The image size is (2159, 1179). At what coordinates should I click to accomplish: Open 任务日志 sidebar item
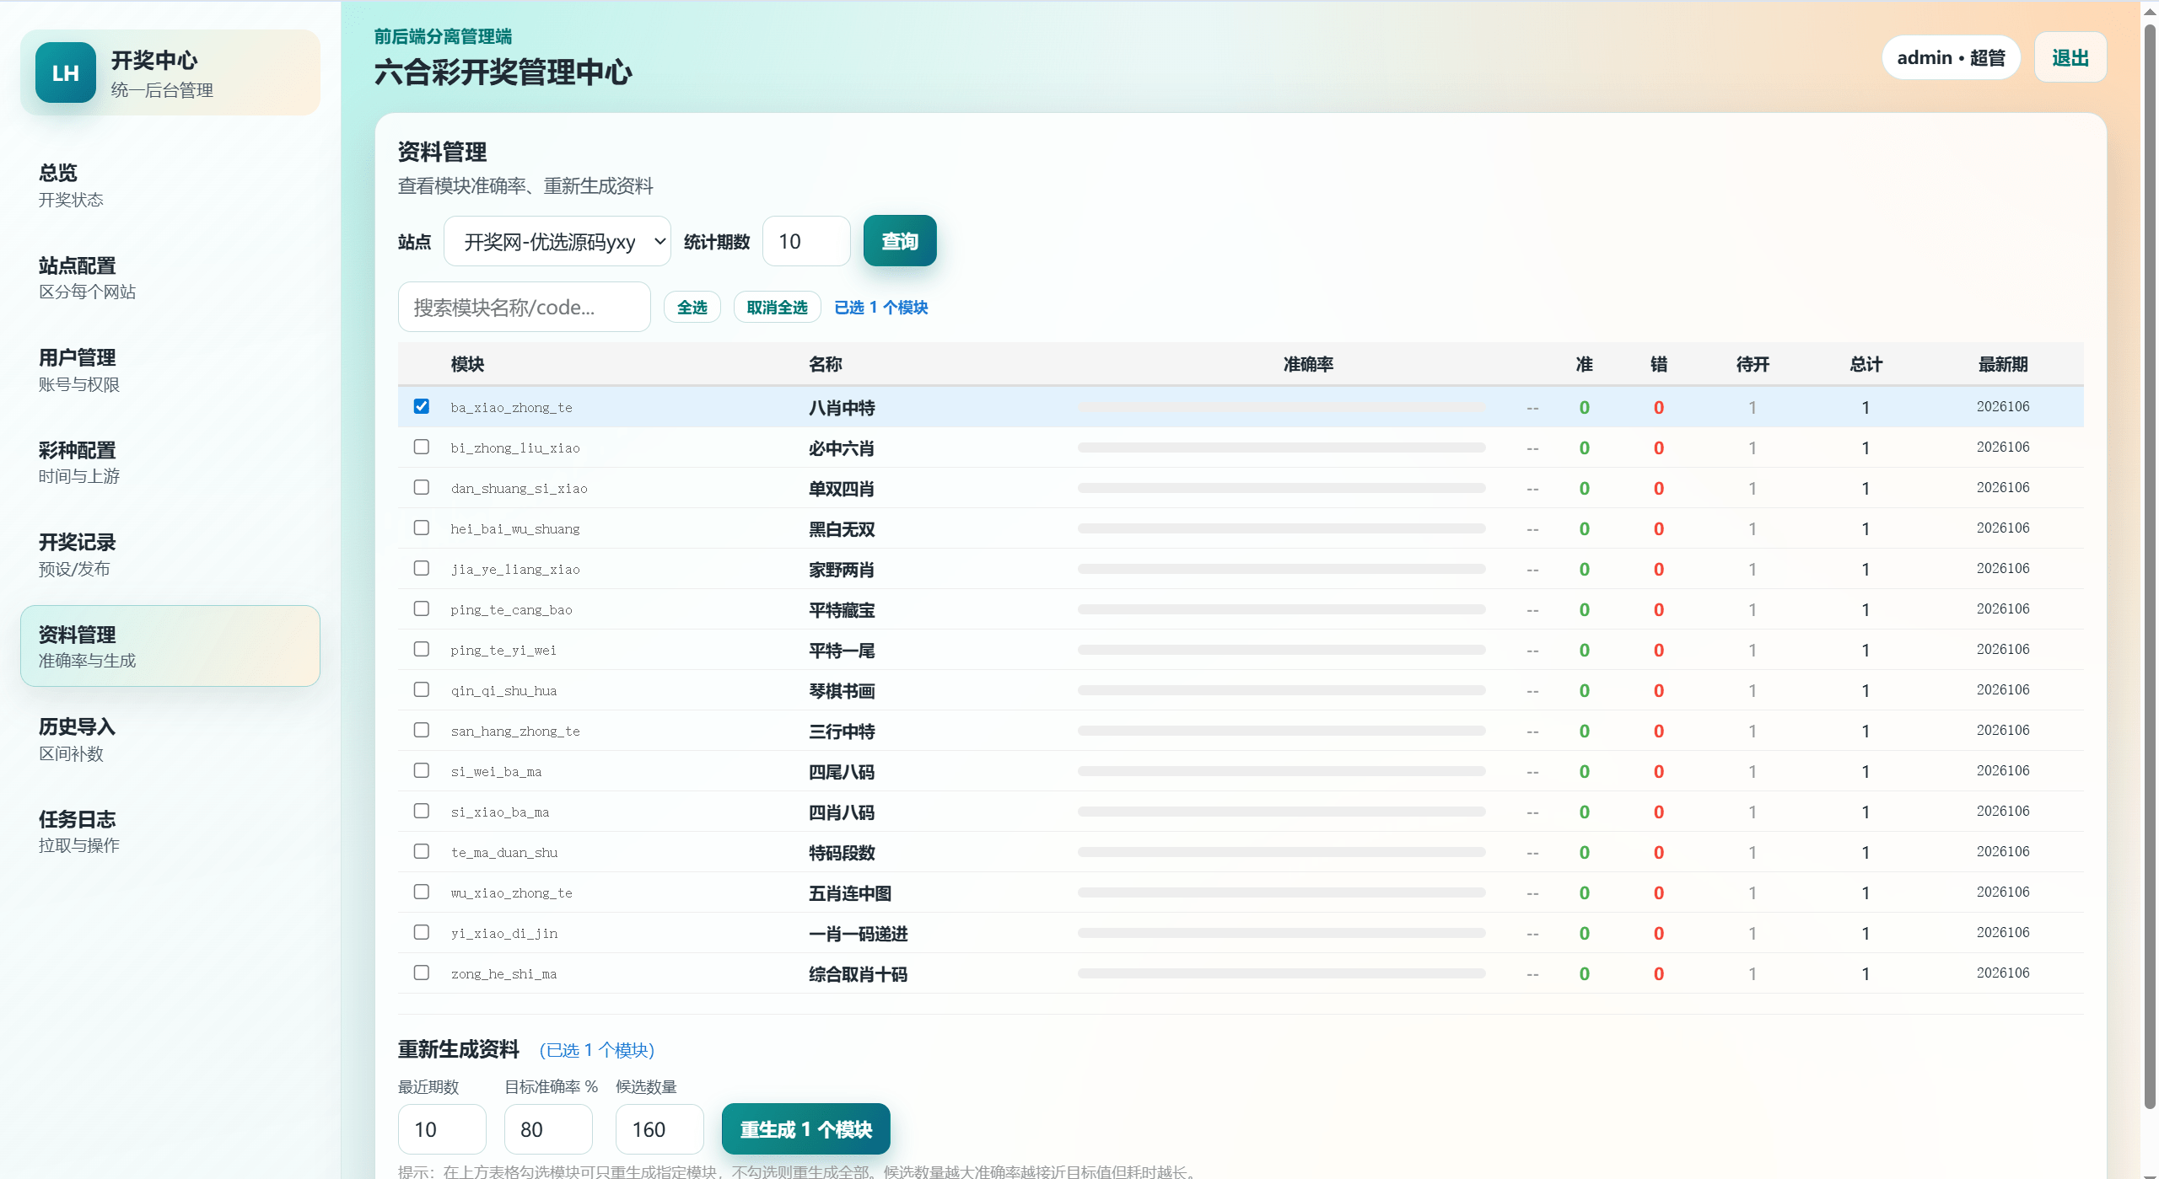pyautogui.click(x=170, y=831)
